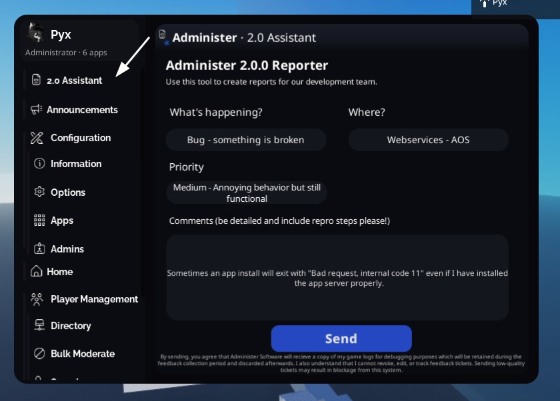Viewport: 560px width, 401px height.
Task: Click the Apps grid icon
Action: coord(39,220)
